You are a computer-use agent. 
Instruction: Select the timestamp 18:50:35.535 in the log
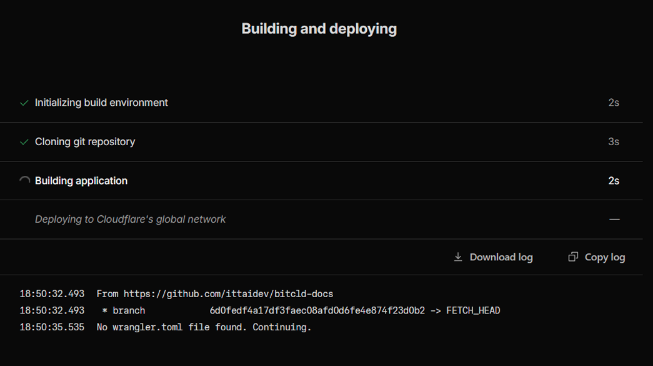52,327
